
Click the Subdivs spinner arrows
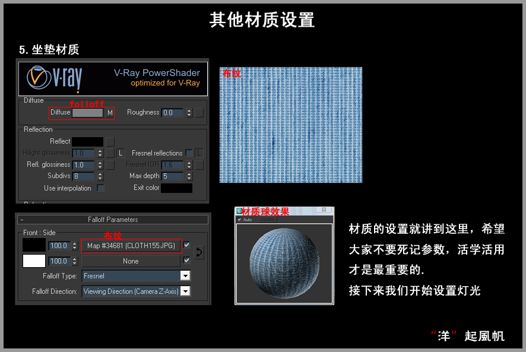(x=100, y=176)
